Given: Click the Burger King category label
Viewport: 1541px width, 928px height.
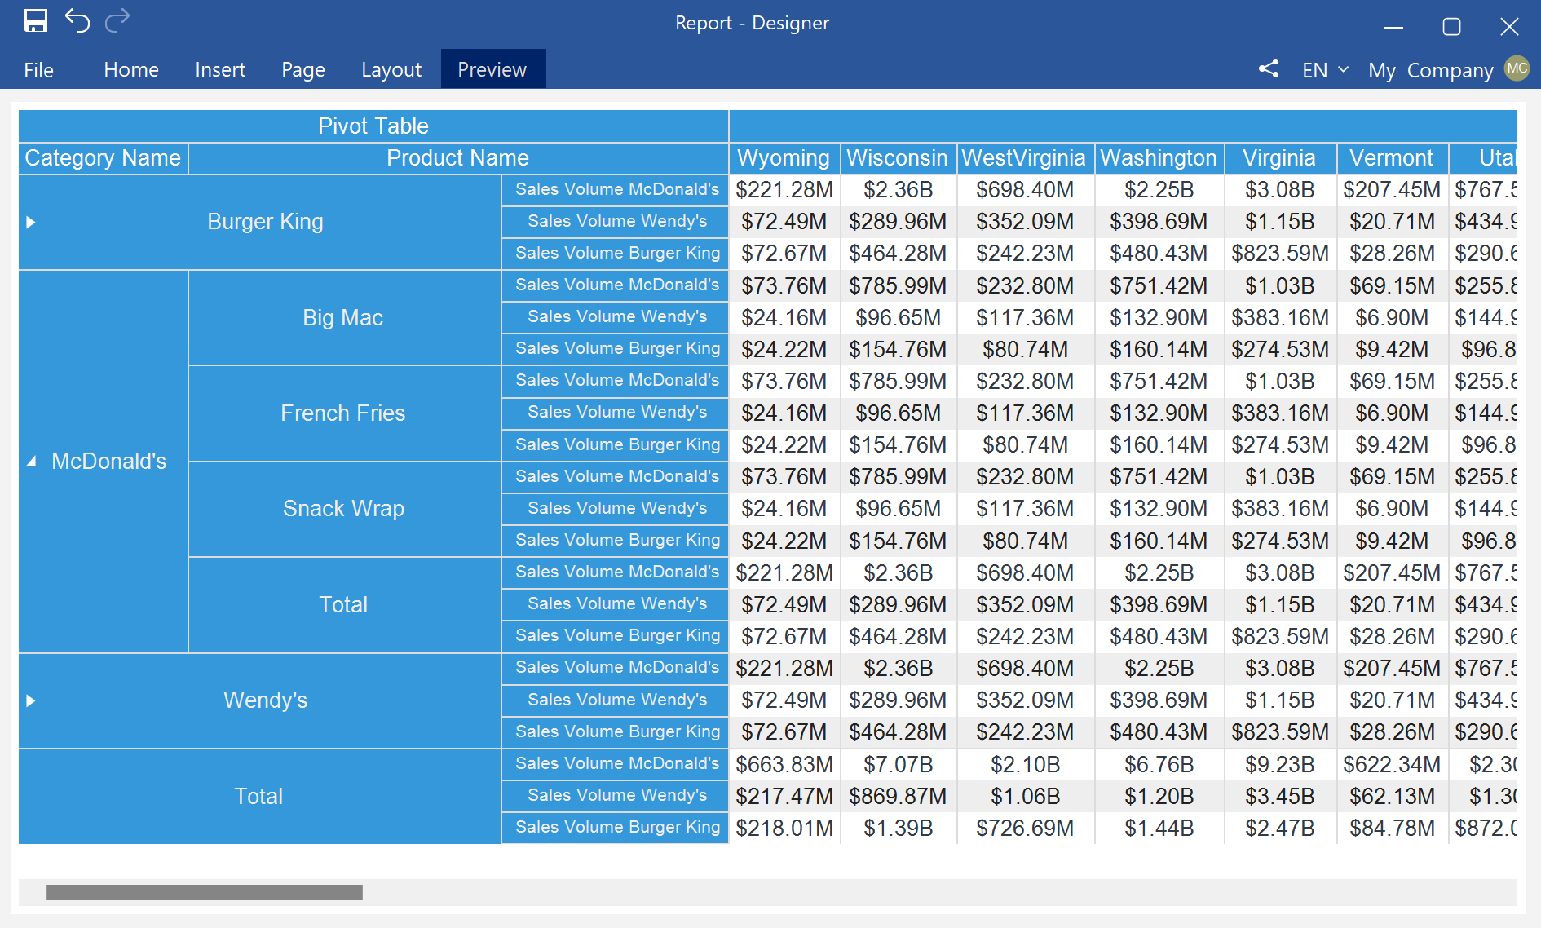Looking at the screenshot, I should [266, 222].
